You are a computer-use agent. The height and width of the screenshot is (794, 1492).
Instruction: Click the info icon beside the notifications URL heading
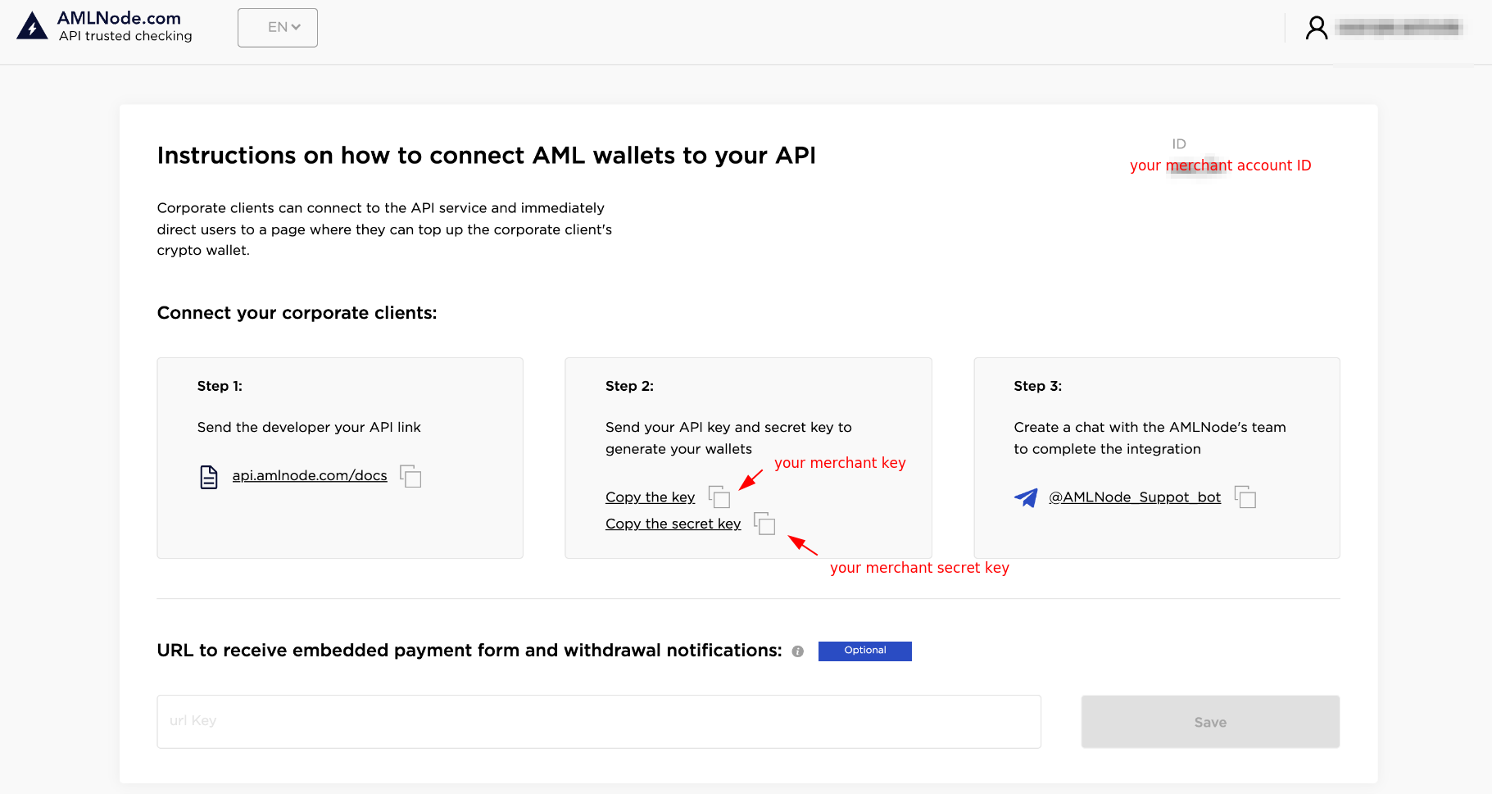coord(798,651)
